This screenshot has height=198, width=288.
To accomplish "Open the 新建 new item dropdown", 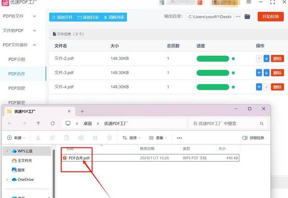I will click(16, 138).
